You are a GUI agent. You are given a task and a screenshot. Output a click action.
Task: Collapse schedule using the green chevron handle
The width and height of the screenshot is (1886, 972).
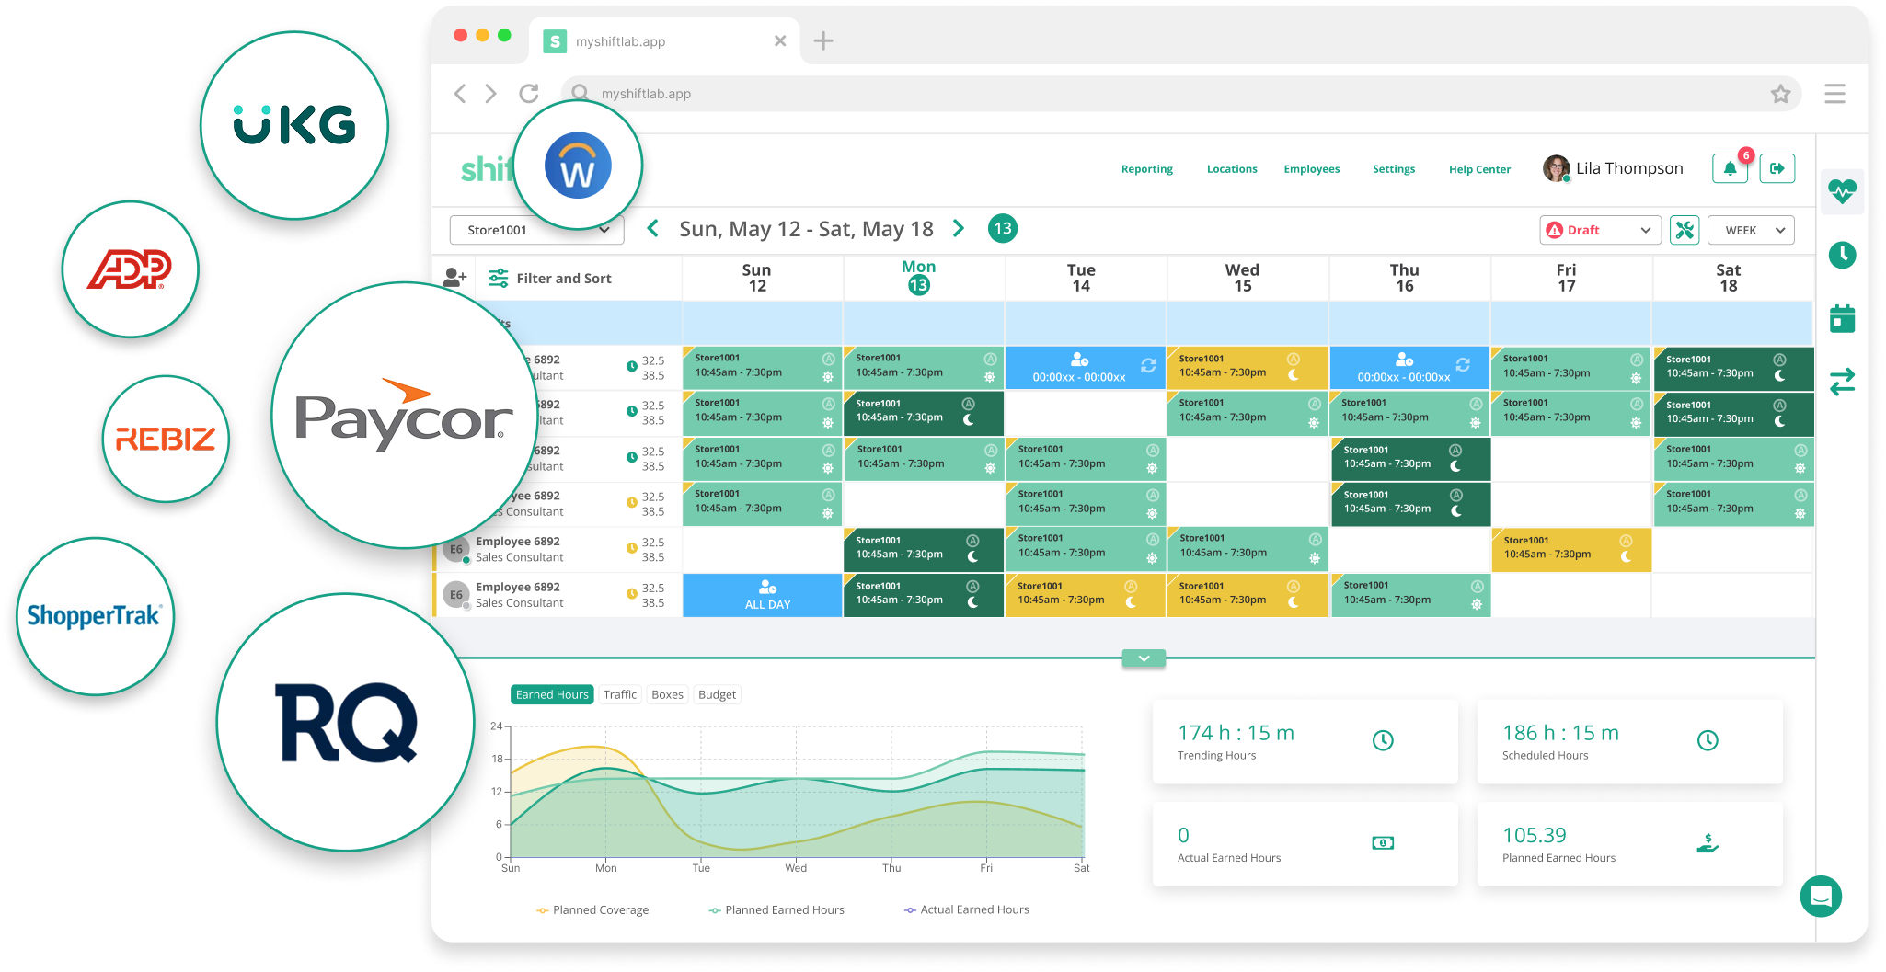(x=1144, y=658)
